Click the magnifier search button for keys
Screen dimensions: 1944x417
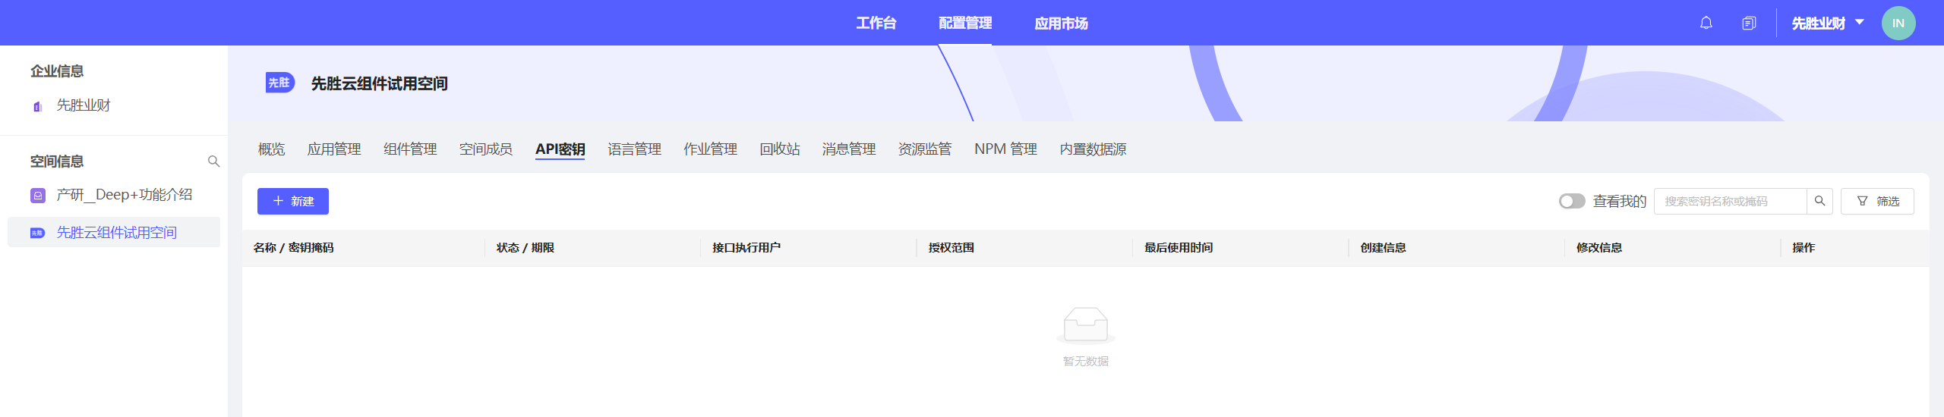pos(1819,201)
